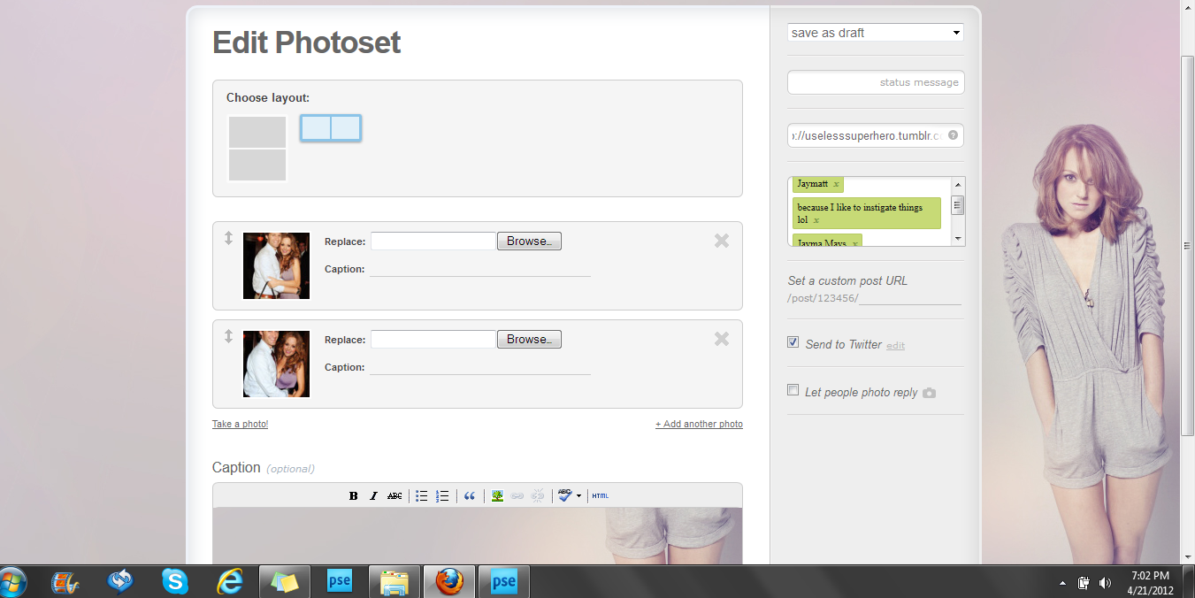Open the Take a photo link
The width and height of the screenshot is (1195, 598).
click(x=240, y=425)
